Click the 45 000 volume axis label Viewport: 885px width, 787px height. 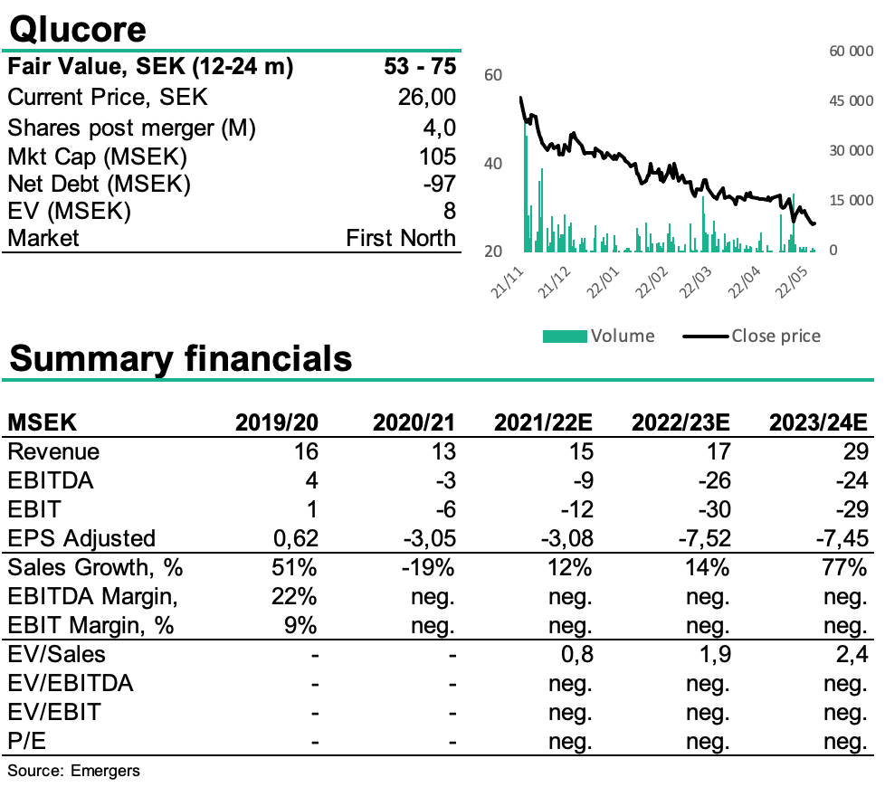[852, 101]
